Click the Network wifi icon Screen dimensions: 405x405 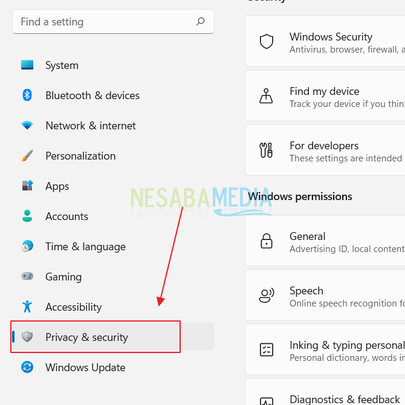[27, 126]
